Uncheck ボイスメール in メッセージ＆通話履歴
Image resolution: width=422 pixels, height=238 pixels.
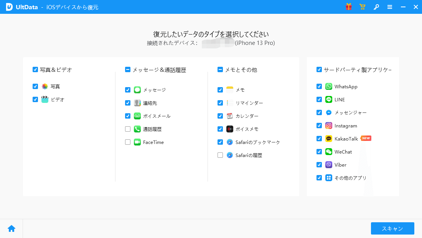(128, 116)
